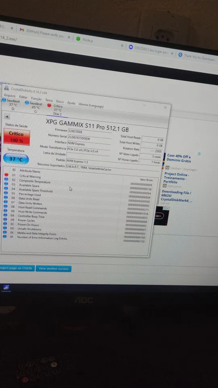Viewport: 218px width, 388px height.
Task: Click the Project page on OSDN button
Action: pos(17,268)
